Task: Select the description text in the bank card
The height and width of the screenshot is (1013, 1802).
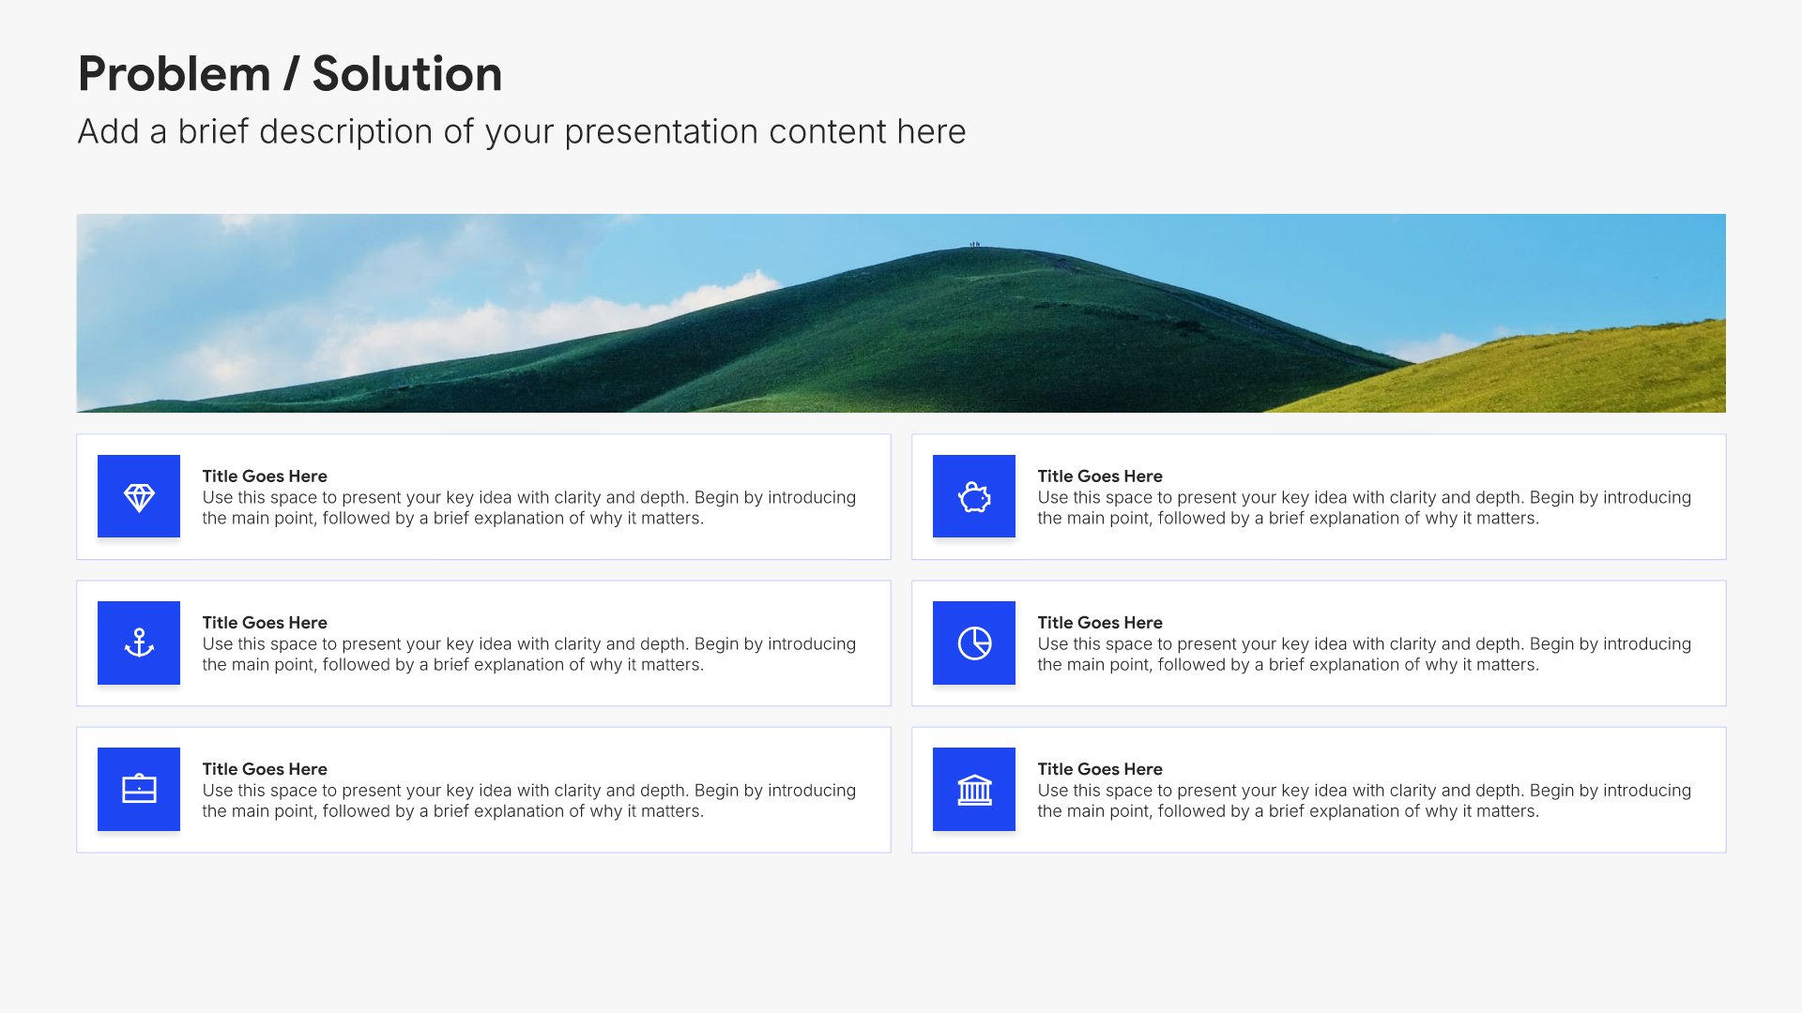Action: [1365, 800]
